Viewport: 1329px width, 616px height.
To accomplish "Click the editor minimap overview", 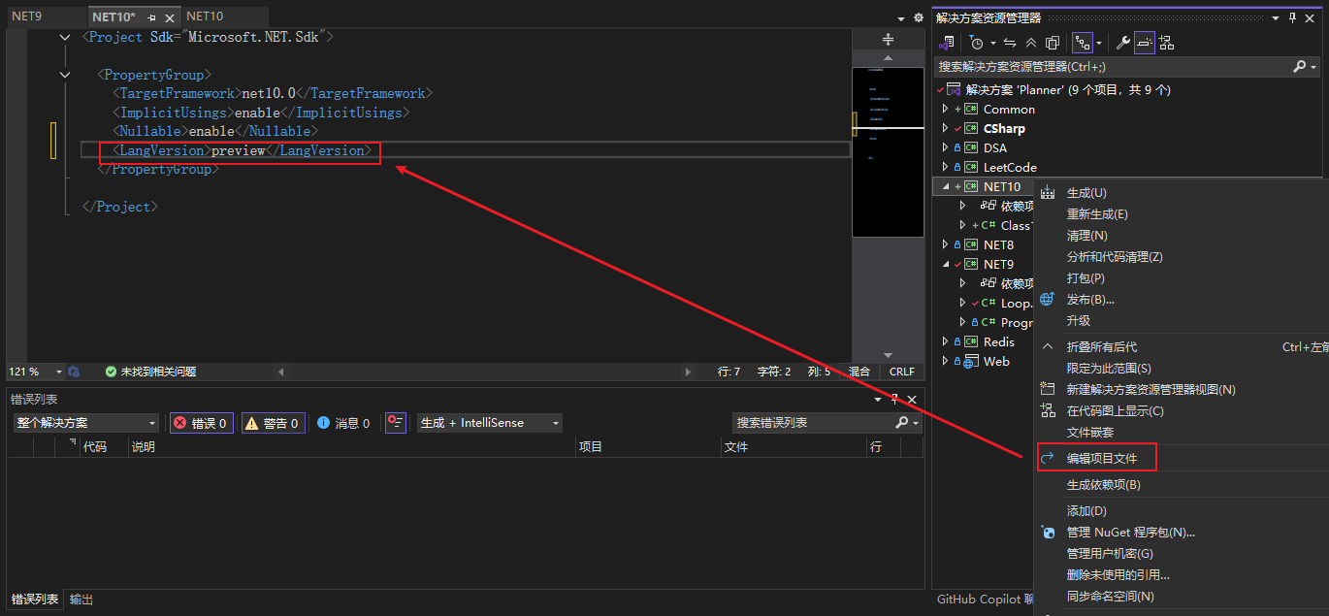I will pyautogui.click(x=888, y=151).
